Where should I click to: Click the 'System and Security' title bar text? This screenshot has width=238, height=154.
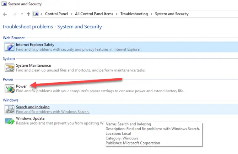25,4
